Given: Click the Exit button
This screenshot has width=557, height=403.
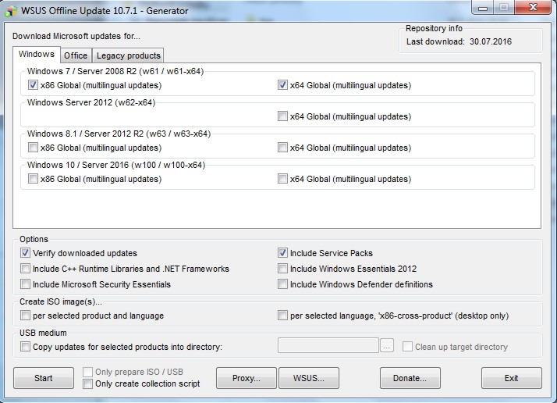Looking at the screenshot, I should click(x=512, y=378).
